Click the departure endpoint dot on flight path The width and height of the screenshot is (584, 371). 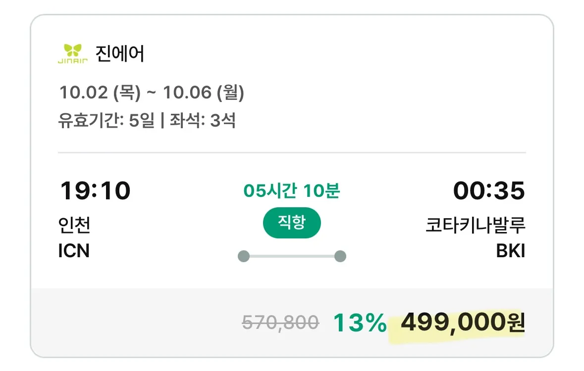coord(244,256)
